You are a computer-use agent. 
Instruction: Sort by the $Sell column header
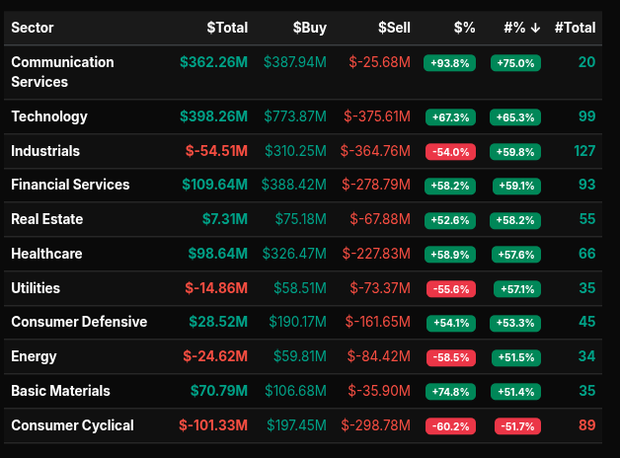tap(393, 28)
